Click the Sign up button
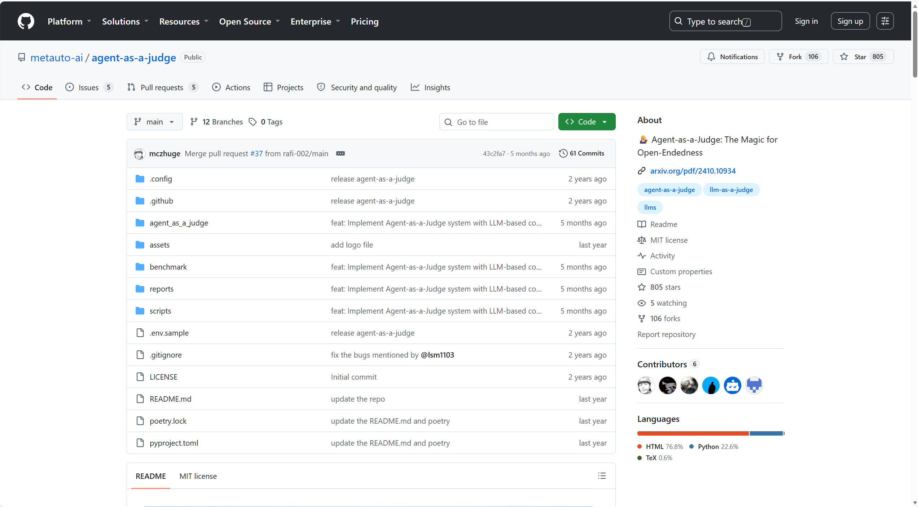The width and height of the screenshot is (918, 507). 850,21
